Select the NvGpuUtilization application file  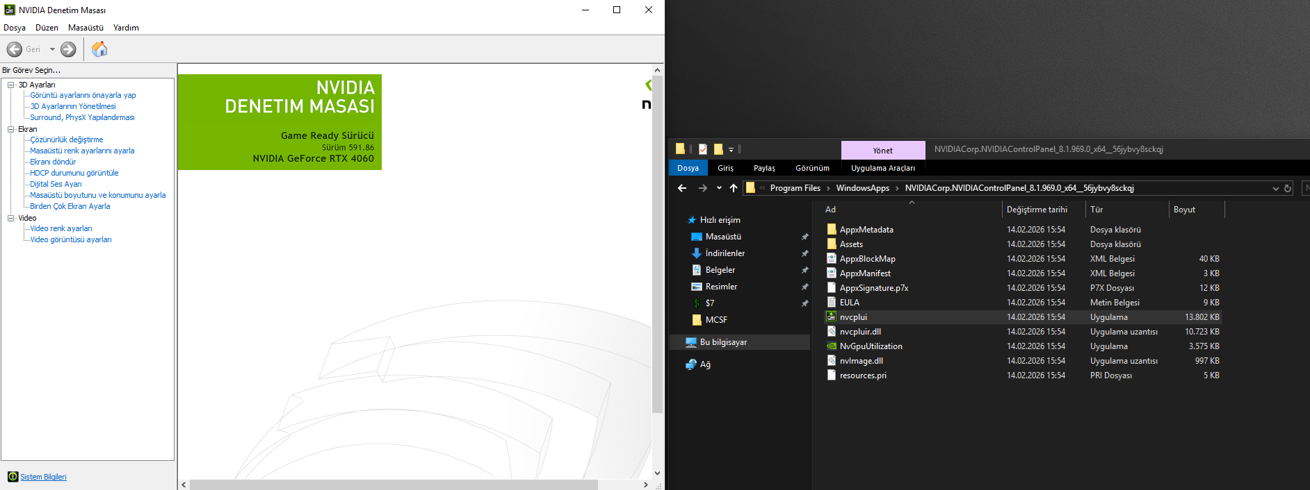click(x=871, y=346)
